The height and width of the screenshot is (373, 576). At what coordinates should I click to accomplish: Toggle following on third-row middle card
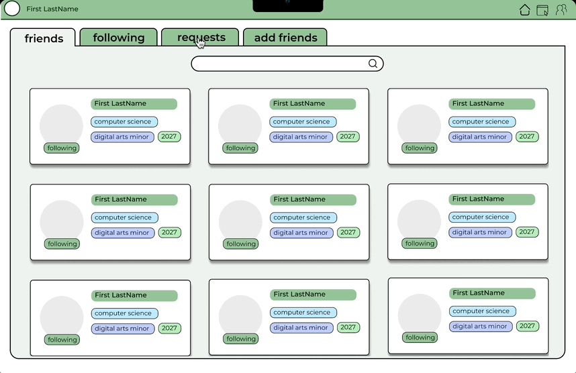click(x=240, y=339)
